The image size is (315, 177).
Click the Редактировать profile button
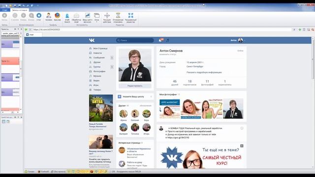pyautogui.click(x=135, y=86)
